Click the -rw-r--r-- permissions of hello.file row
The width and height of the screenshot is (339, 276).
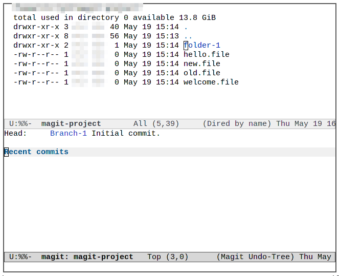click(x=36, y=54)
